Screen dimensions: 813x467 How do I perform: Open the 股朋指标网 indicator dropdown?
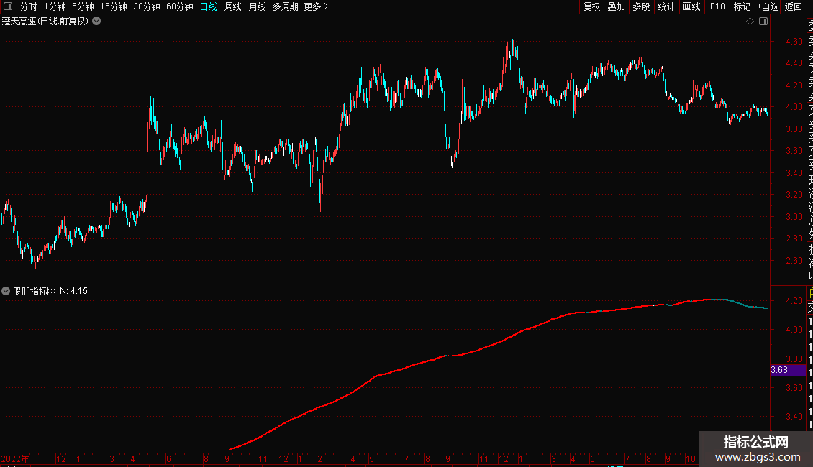pos(6,291)
